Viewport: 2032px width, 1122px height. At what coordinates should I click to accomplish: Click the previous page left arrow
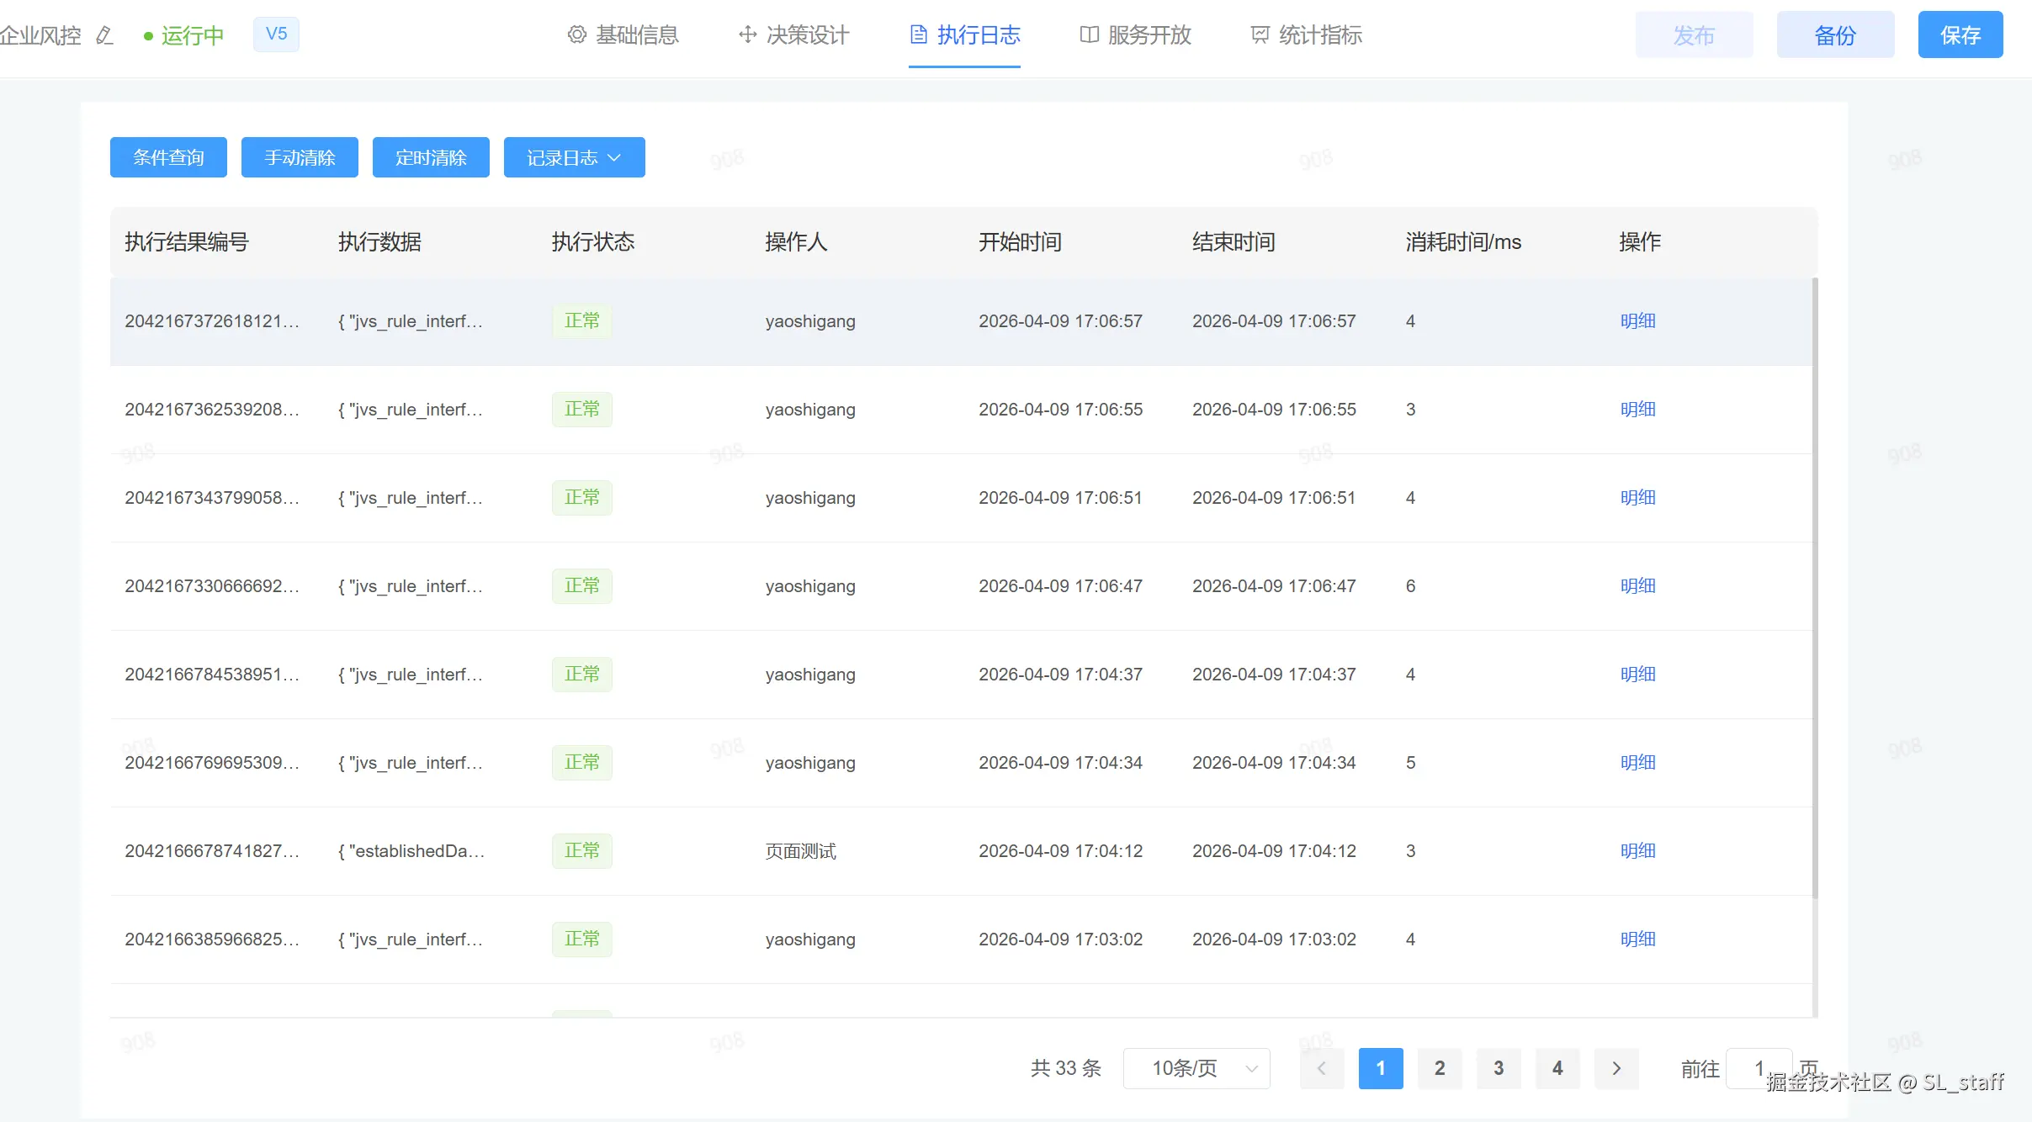(1321, 1068)
